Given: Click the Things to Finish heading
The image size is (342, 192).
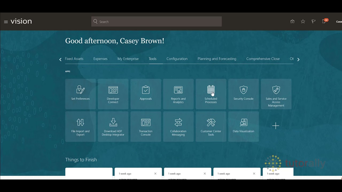Looking at the screenshot, I should point(81,160).
